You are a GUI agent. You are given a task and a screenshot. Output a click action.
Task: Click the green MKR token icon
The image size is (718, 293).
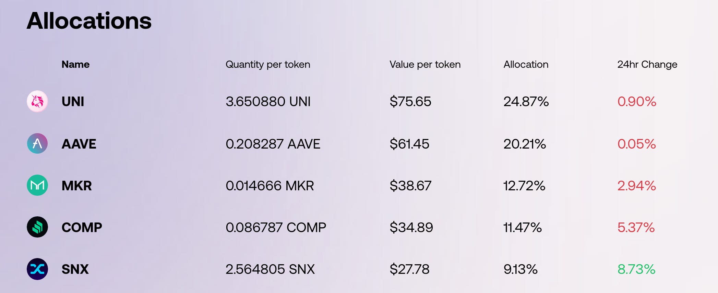[37, 185]
